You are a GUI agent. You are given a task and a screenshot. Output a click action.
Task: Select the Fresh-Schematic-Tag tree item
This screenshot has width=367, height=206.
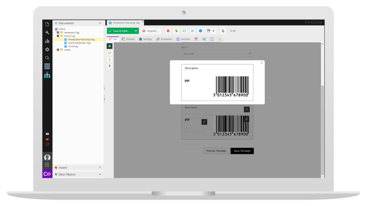(79, 43)
